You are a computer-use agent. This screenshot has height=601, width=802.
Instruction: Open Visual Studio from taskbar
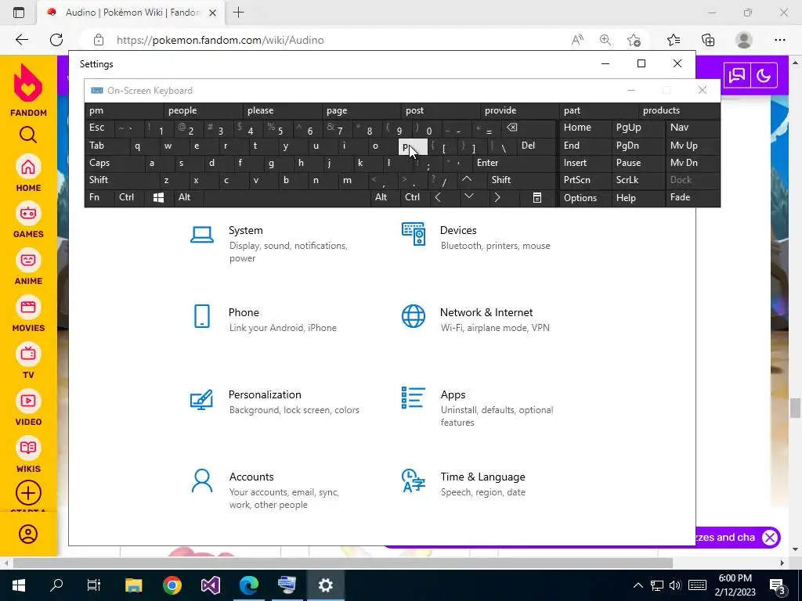pyautogui.click(x=211, y=585)
